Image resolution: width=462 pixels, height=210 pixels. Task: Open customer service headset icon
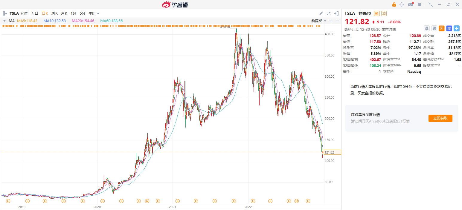click(402, 4)
